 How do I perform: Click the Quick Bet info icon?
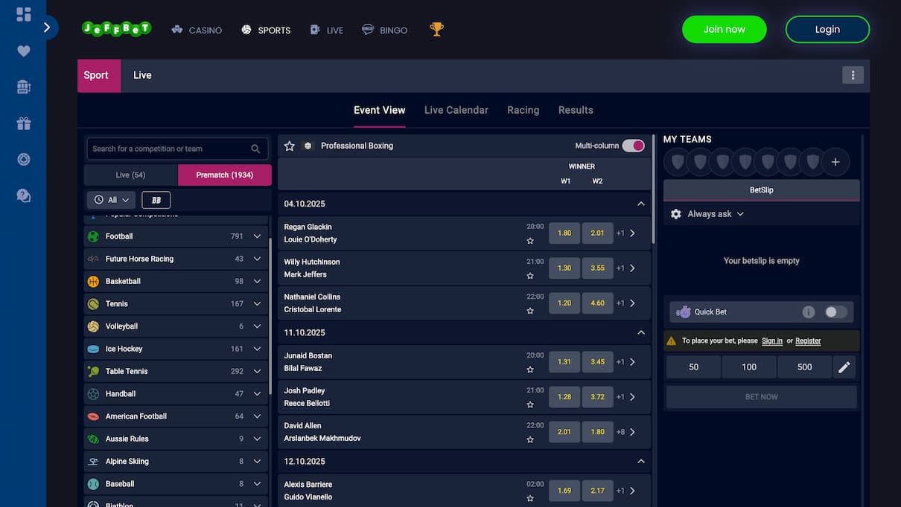coord(808,312)
